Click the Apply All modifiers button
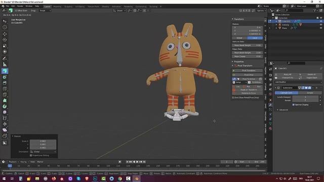 tap(286, 74)
